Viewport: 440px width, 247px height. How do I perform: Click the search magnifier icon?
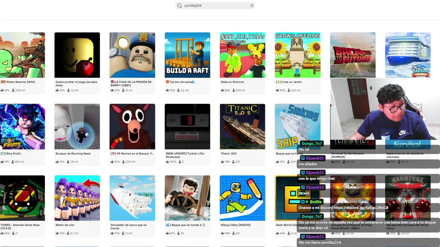point(179,5)
